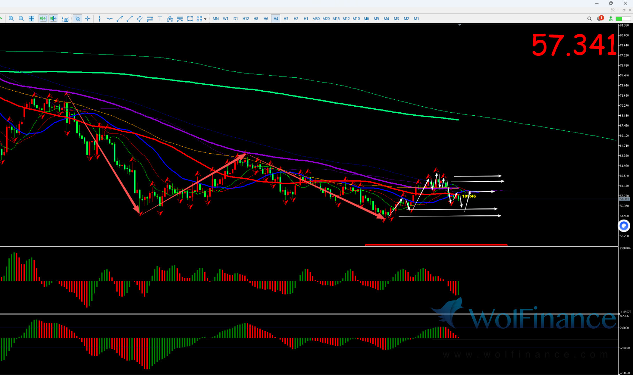633x375 pixels.
Task: Toggle the cursor arrow selection mode
Action: pyautogui.click(x=78, y=19)
